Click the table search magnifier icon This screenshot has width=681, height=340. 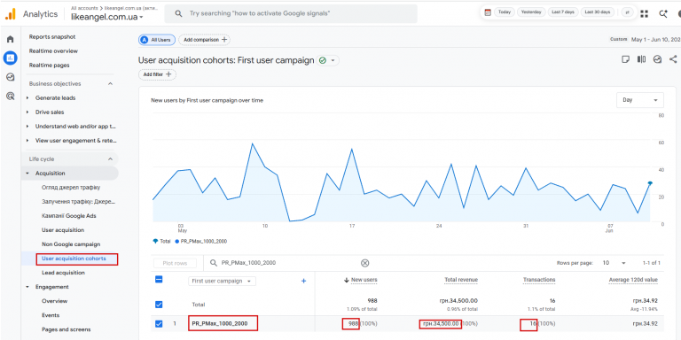(x=213, y=263)
